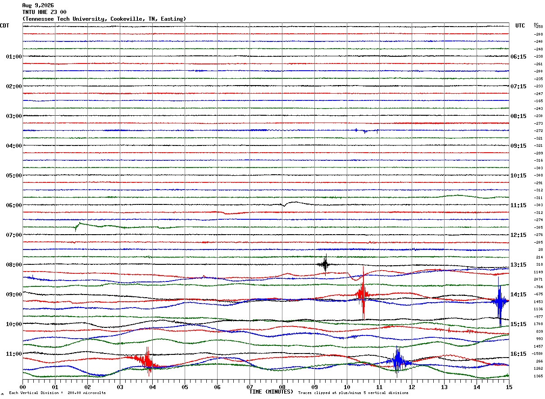545x399 pixels.
Task: Click minute 15 on the time axis
Action: click(509, 387)
